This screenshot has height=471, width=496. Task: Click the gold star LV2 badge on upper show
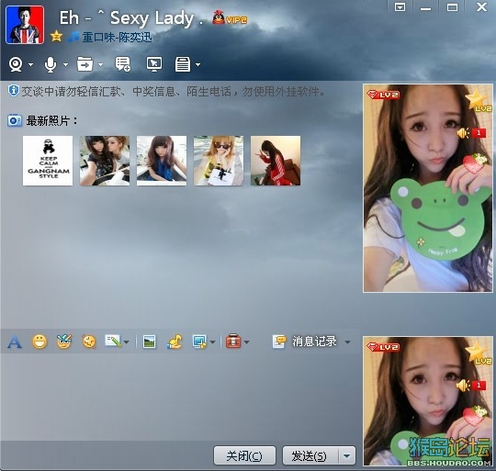click(x=479, y=101)
